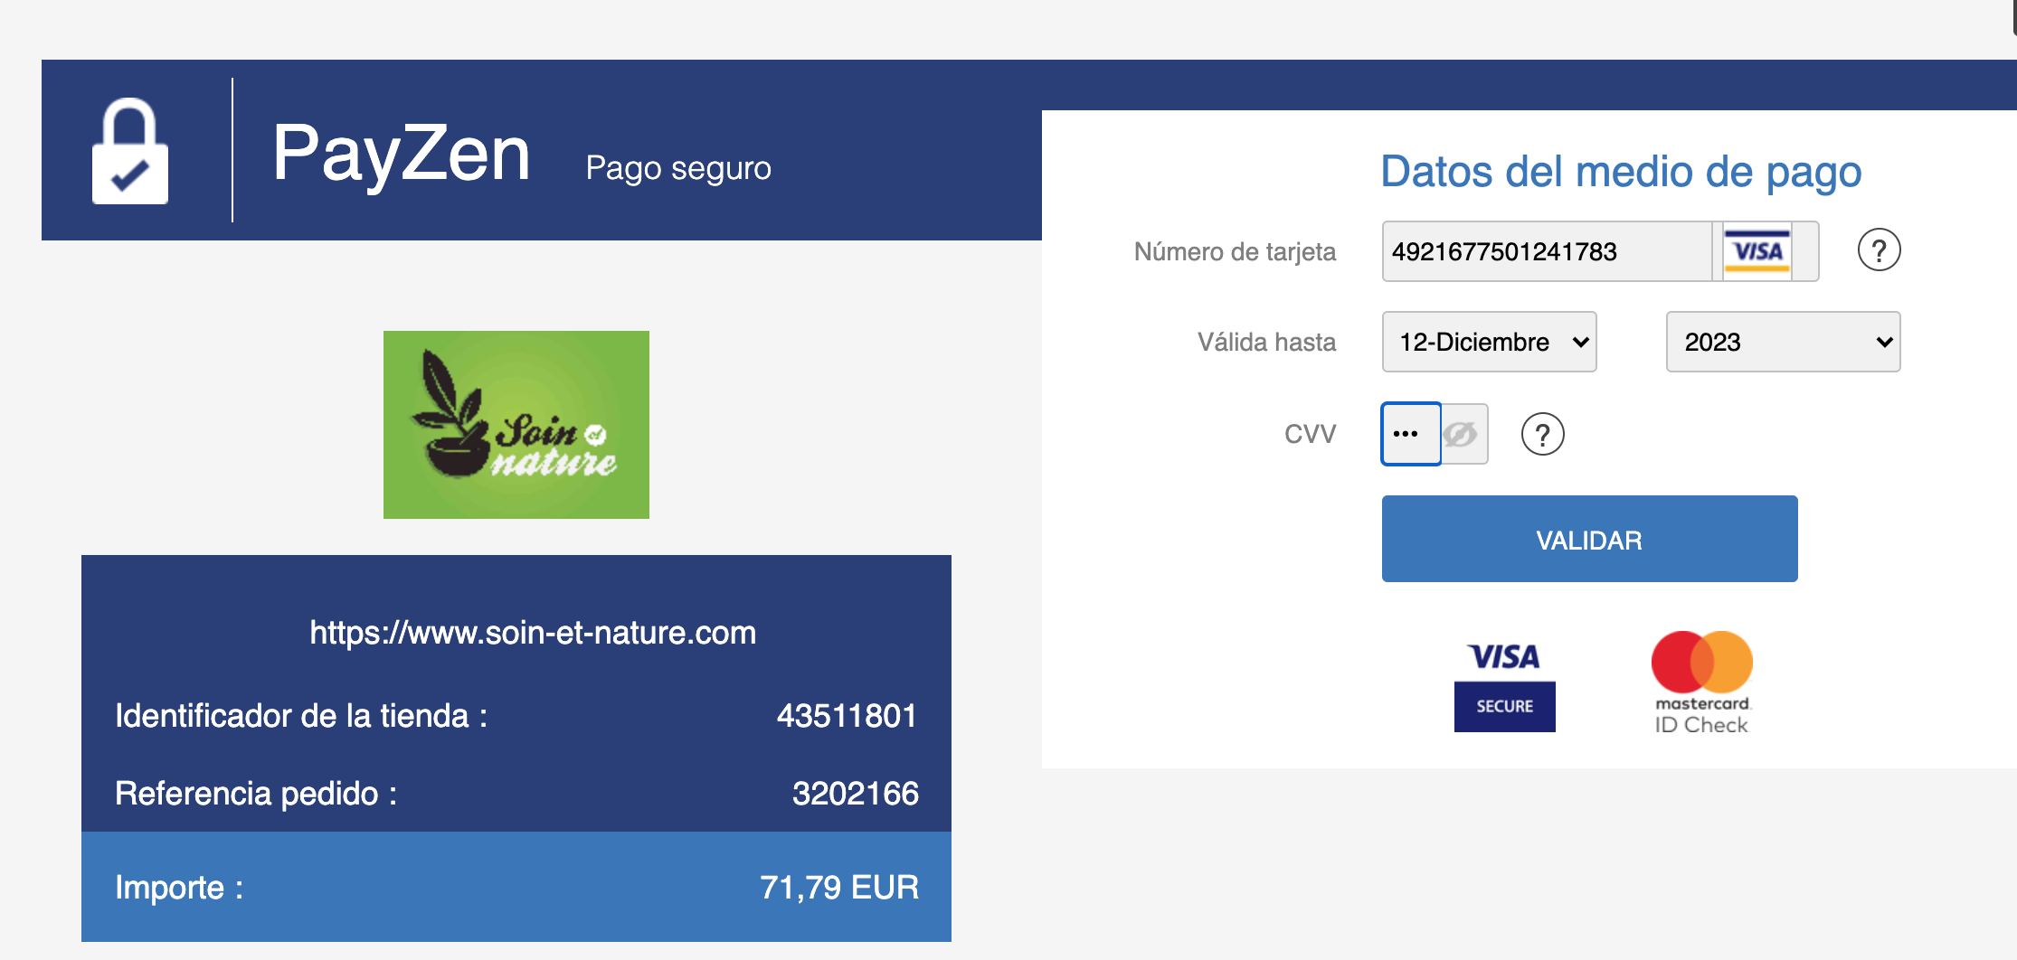Toggle CVV visibility with the eye icon
2017x960 pixels.
coord(1461,435)
